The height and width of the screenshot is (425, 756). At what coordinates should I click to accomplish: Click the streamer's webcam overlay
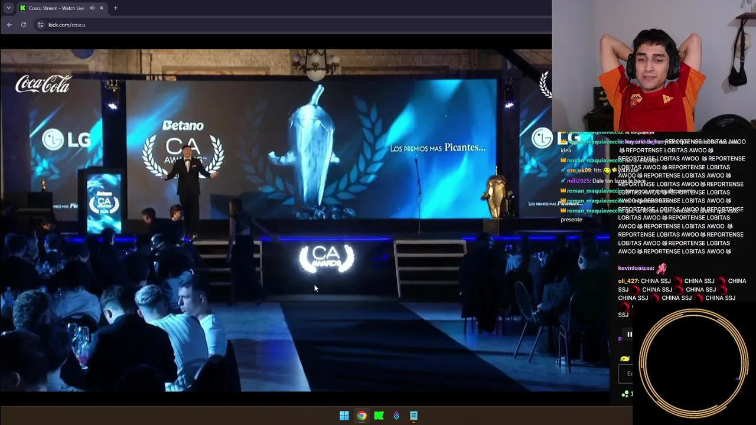coord(654,66)
